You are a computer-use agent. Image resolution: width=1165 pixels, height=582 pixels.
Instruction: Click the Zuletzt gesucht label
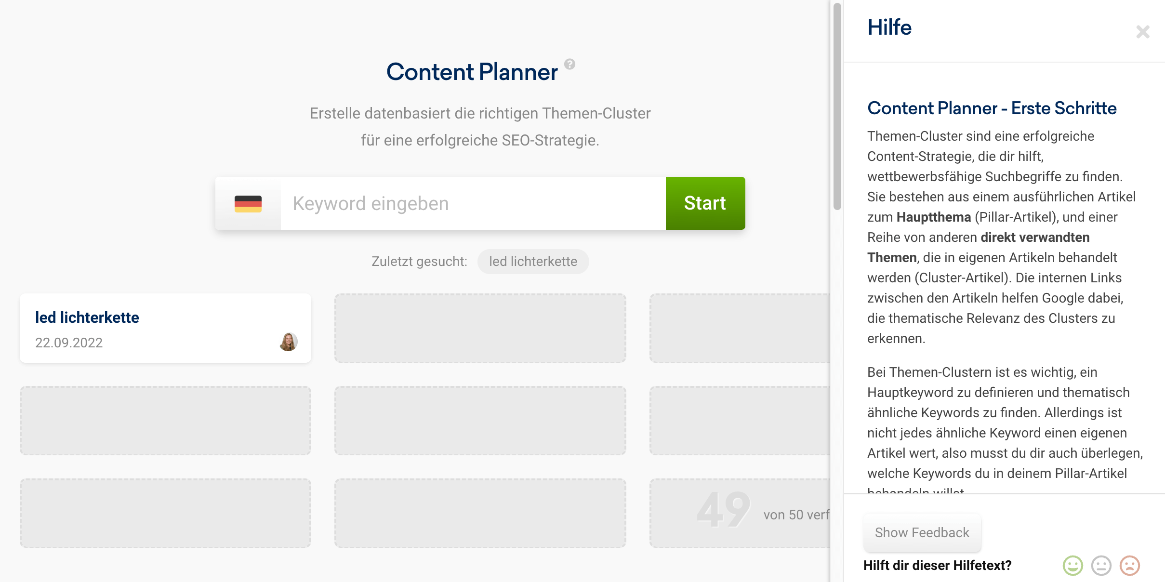[419, 262]
